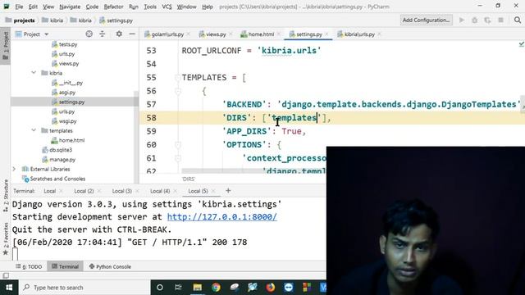Click the locate/scroll from source icon
The width and height of the screenshot is (525, 295).
click(x=89, y=34)
